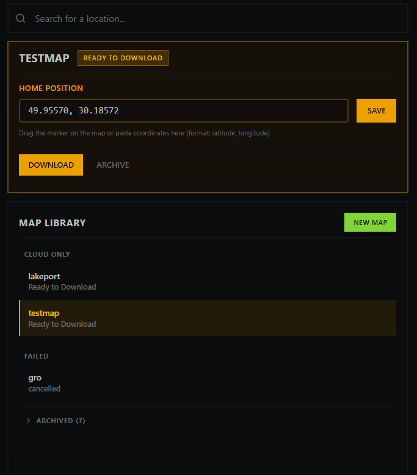The image size is (417, 475).
Task: Archive the testmap map
Action: click(113, 165)
